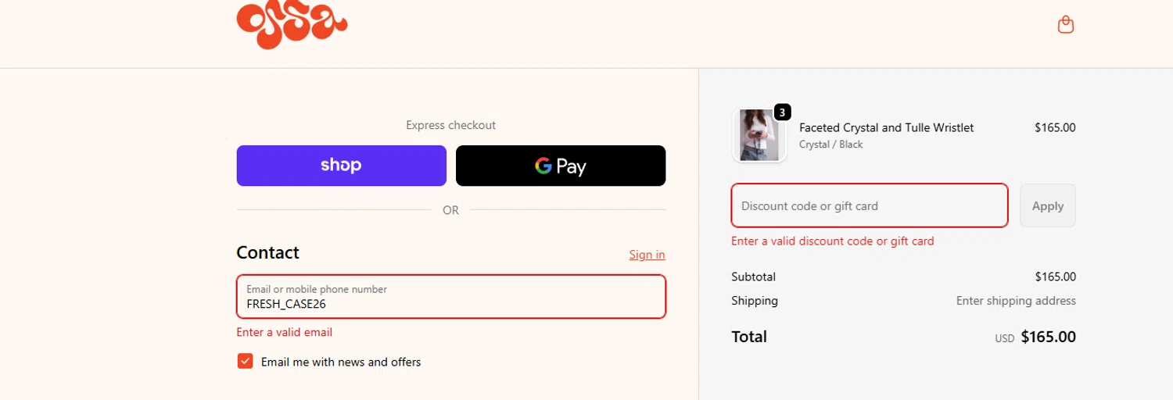The height and width of the screenshot is (400, 1173).
Task: Open the shopping bag cart icon
Action: coord(1065,25)
